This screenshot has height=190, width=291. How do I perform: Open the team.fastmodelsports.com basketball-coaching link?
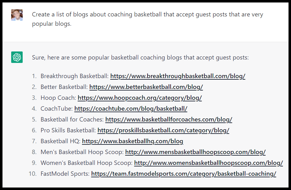pos(184,174)
